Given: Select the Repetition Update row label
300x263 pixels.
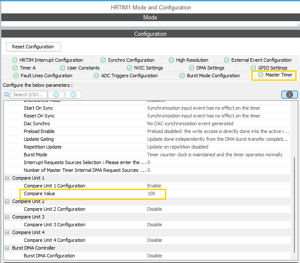Looking at the screenshot, I should (42, 147).
